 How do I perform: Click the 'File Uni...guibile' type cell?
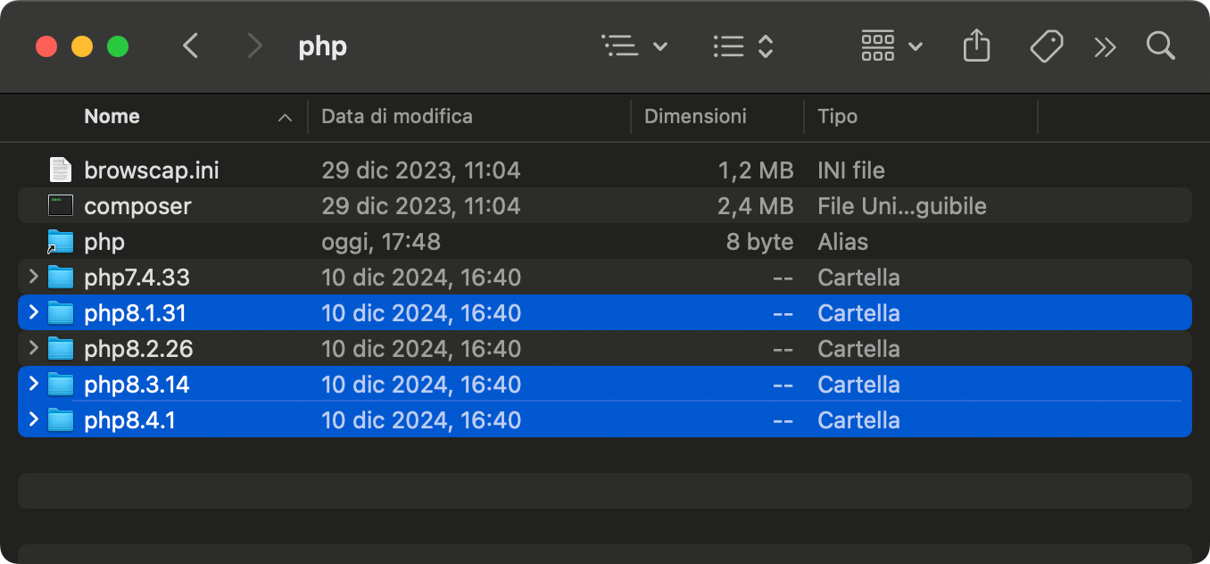click(902, 206)
